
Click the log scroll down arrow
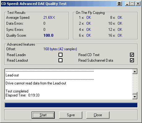[135, 97]
